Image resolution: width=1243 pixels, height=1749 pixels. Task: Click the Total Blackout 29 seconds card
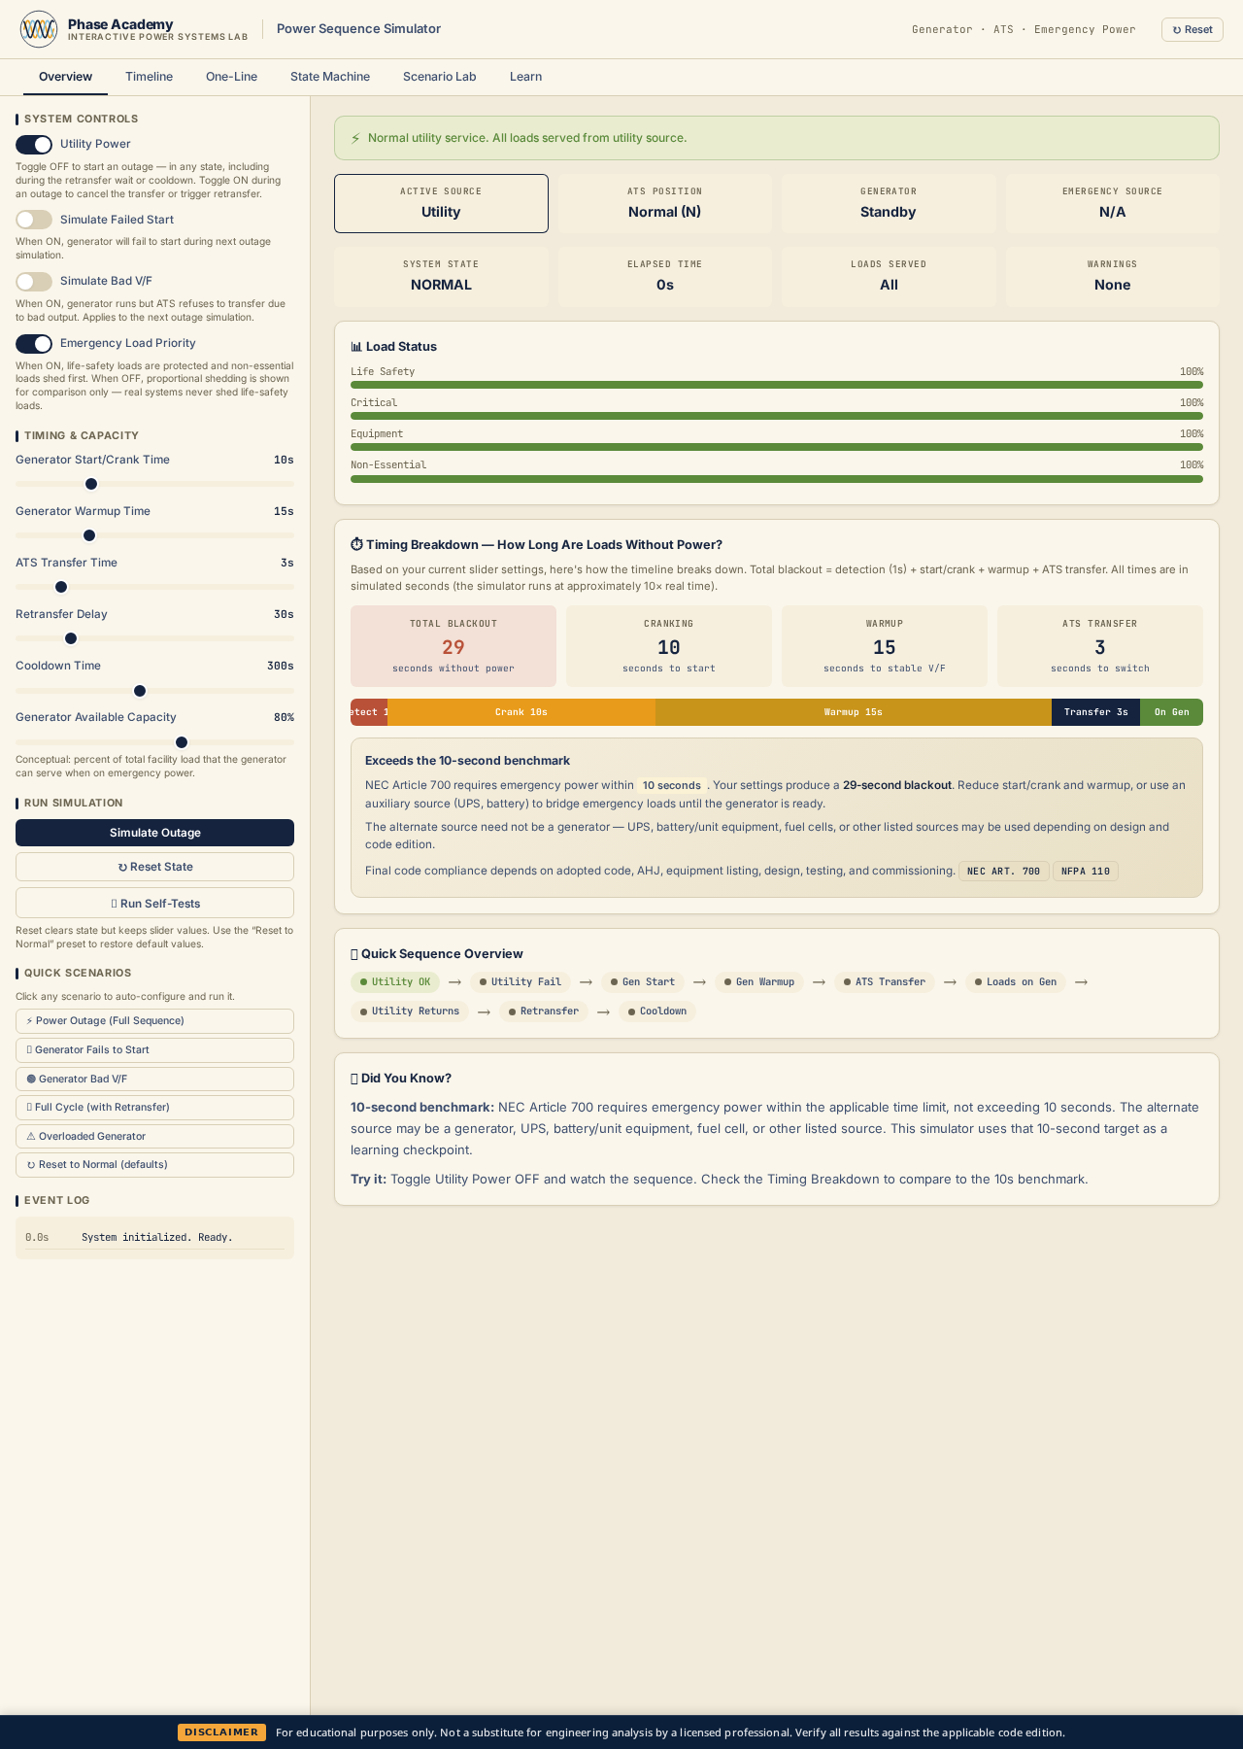tap(454, 646)
